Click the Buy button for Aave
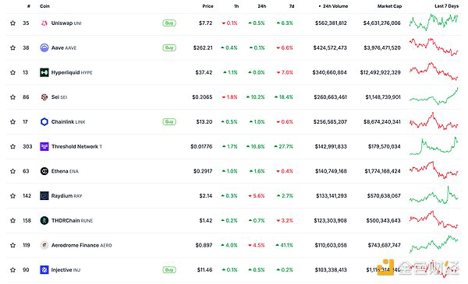The width and height of the screenshot is (468, 284). 169,47
